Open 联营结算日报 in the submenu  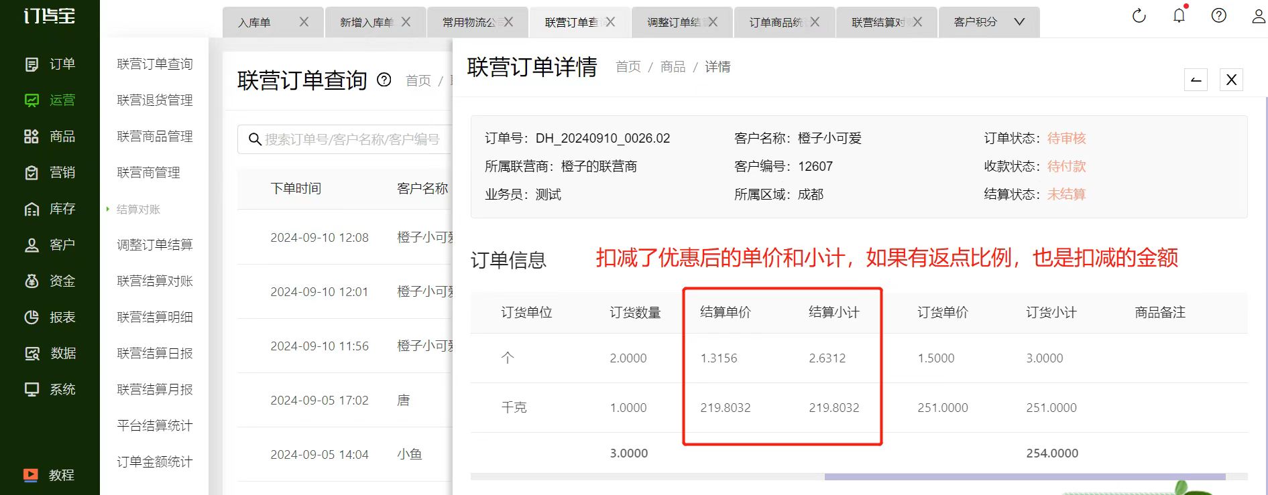(x=155, y=354)
